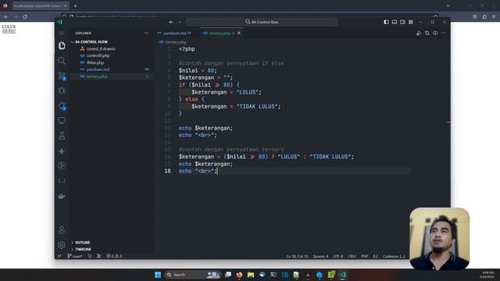Image resolution: width=500 pixels, height=281 pixels.
Task: Open control_if.drawio file in Explorer
Action: (101, 48)
